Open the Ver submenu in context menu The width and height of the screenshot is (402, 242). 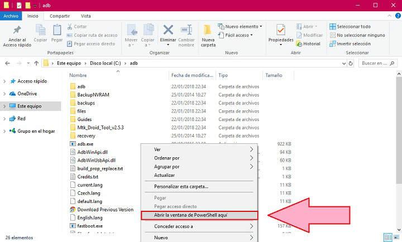click(x=199, y=149)
